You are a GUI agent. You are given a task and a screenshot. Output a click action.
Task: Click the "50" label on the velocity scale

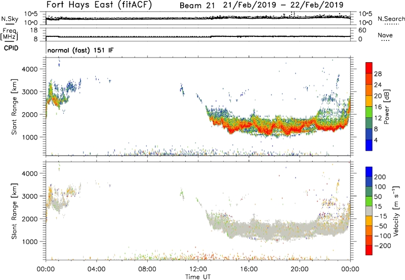point(378,197)
